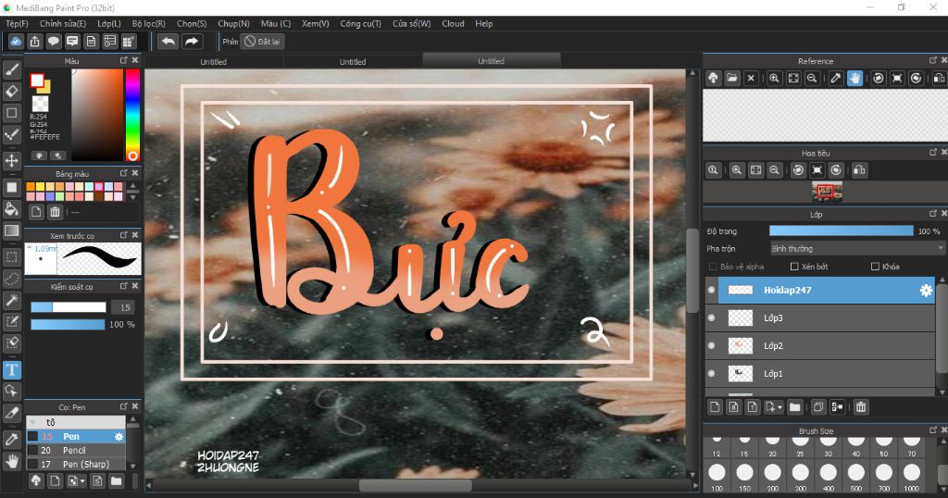Rotate left in the Hoa tiêu navigator
Viewport: 948px width, 498px height.
click(x=798, y=170)
